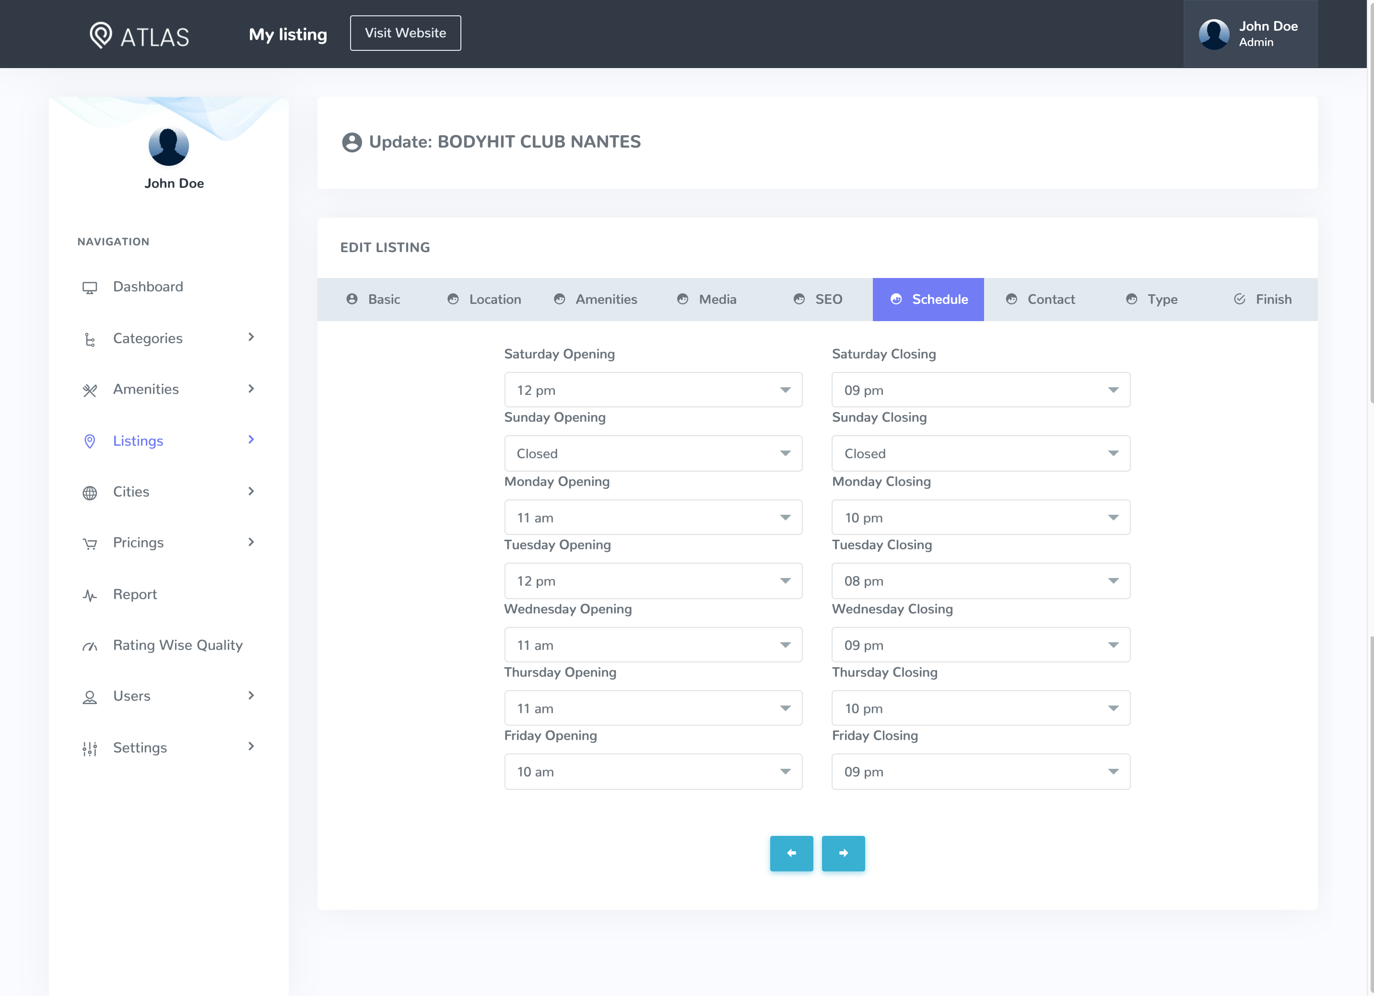
Task: Click the forward arrow button
Action: coord(843,853)
